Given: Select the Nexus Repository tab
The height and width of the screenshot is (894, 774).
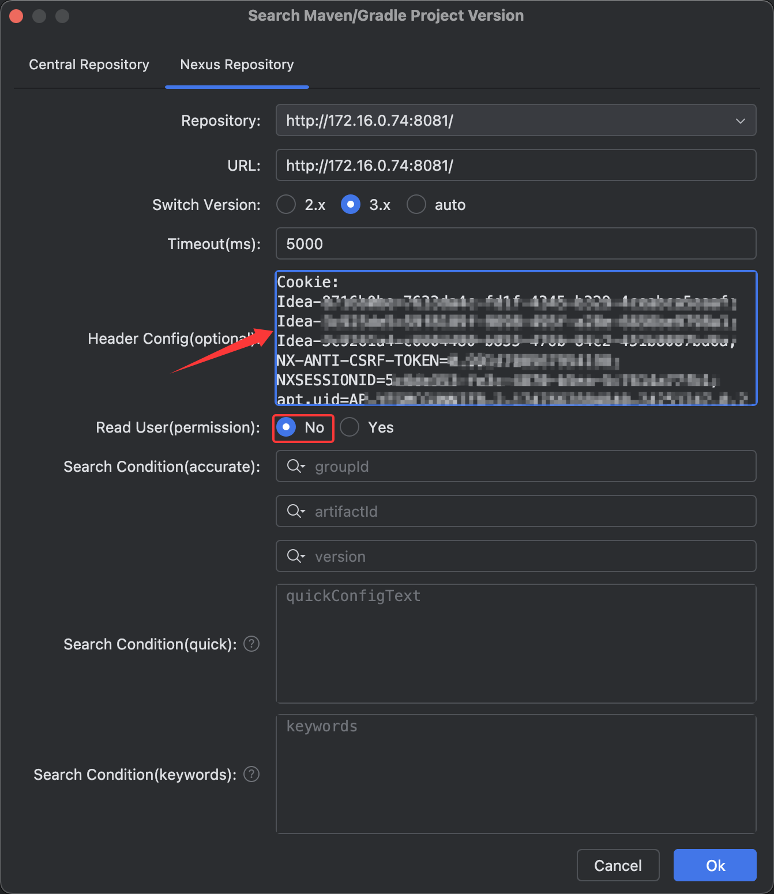Looking at the screenshot, I should 236,65.
